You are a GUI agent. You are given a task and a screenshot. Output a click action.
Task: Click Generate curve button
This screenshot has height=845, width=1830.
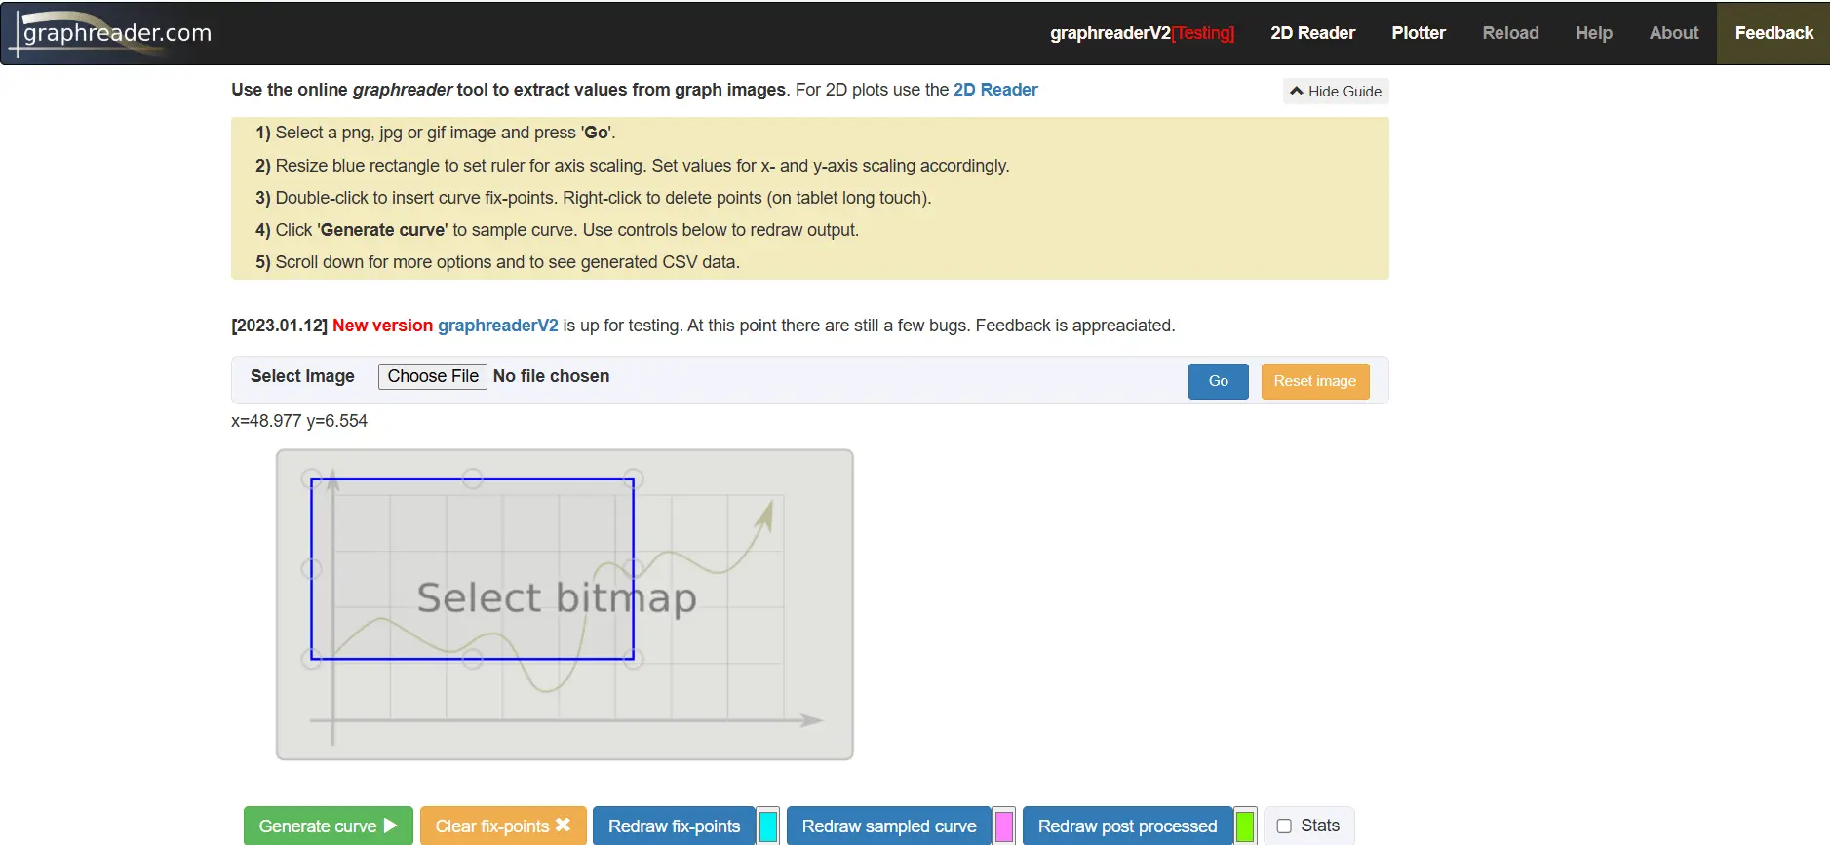pyautogui.click(x=328, y=826)
